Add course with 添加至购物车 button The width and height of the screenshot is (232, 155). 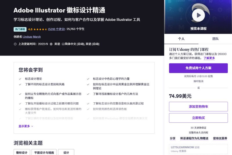pyautogui.click(x=198, y=106)
